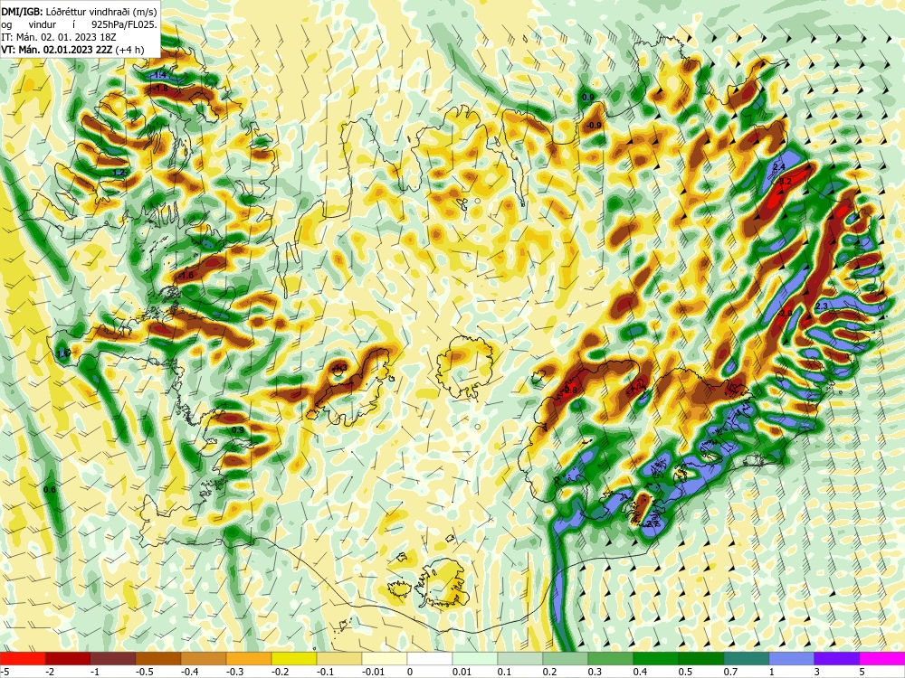Click the valid time line 'VT: Mán. 02.01.2023 22Z'
Viewport: 905px width, 678px height.
coord(56,50)
